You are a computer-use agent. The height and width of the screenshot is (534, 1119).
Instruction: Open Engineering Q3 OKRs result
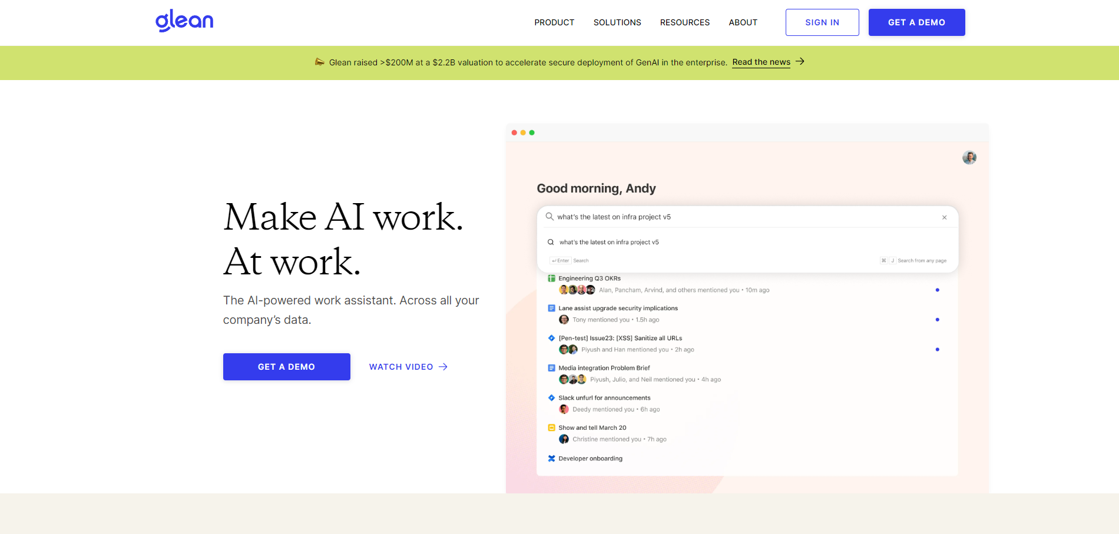point(590,278)
